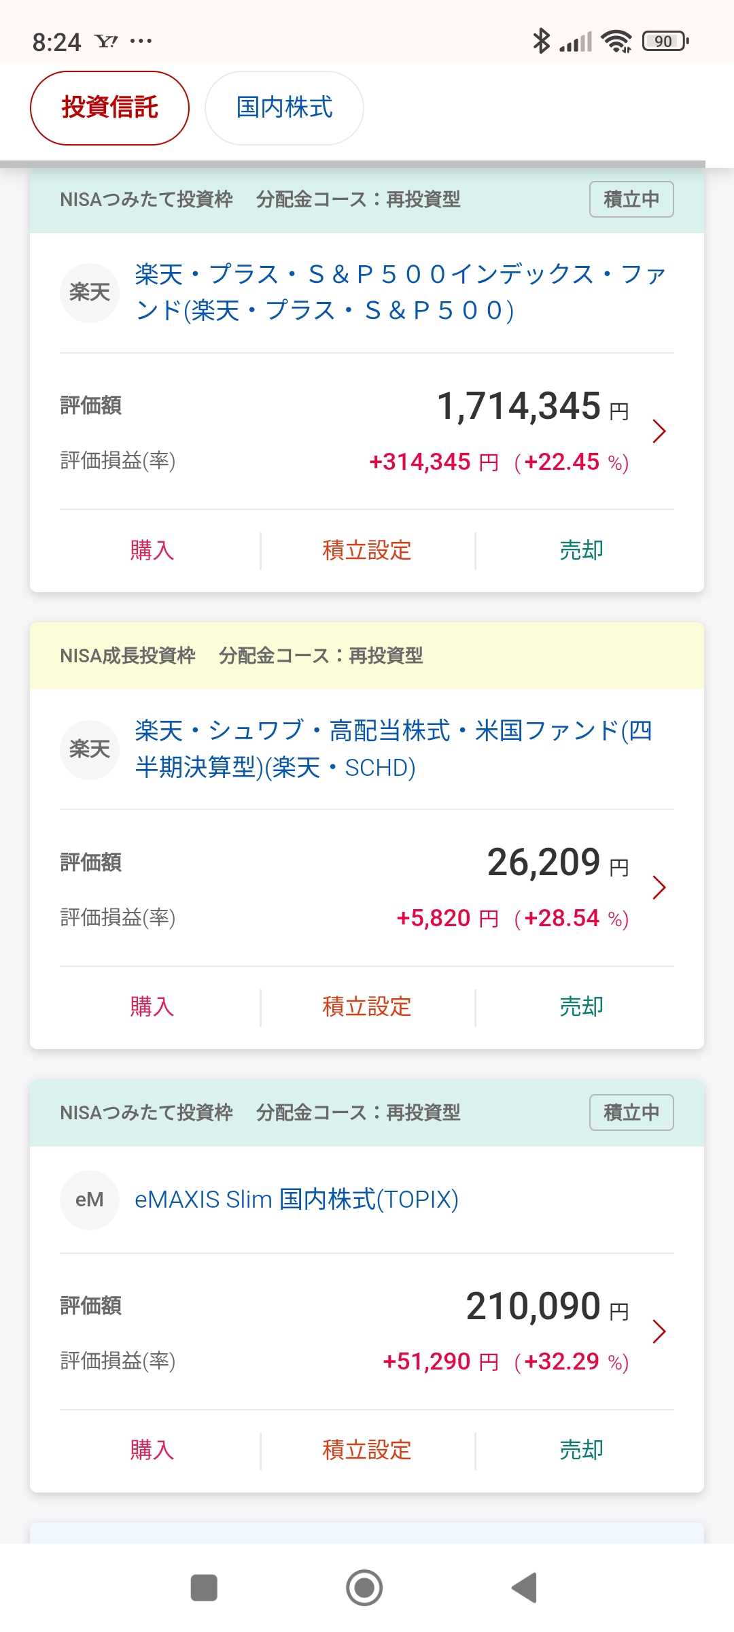Tap 積立中 badge on the eMAXIS card
Viewport: 734px width, 1632px height.
(631, 1112)
